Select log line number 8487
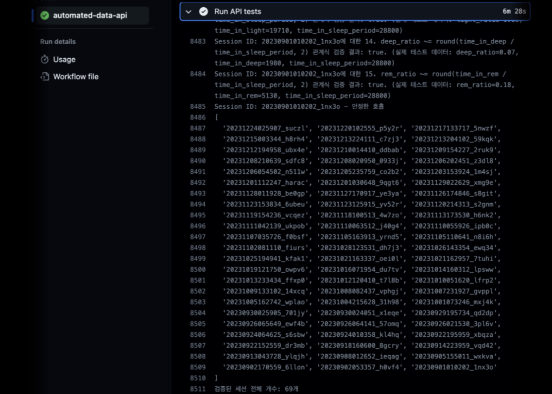Image resolution: width=552 pixels, height=394 pixels. point(198,128)
